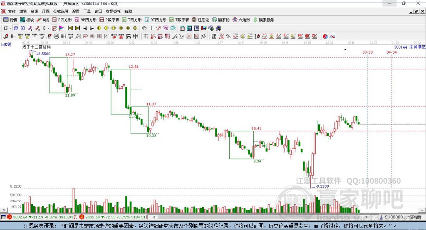This screenshot has width=426, height=230.
Task: Toggle the colorful flag chart icon
Action: 62,28
